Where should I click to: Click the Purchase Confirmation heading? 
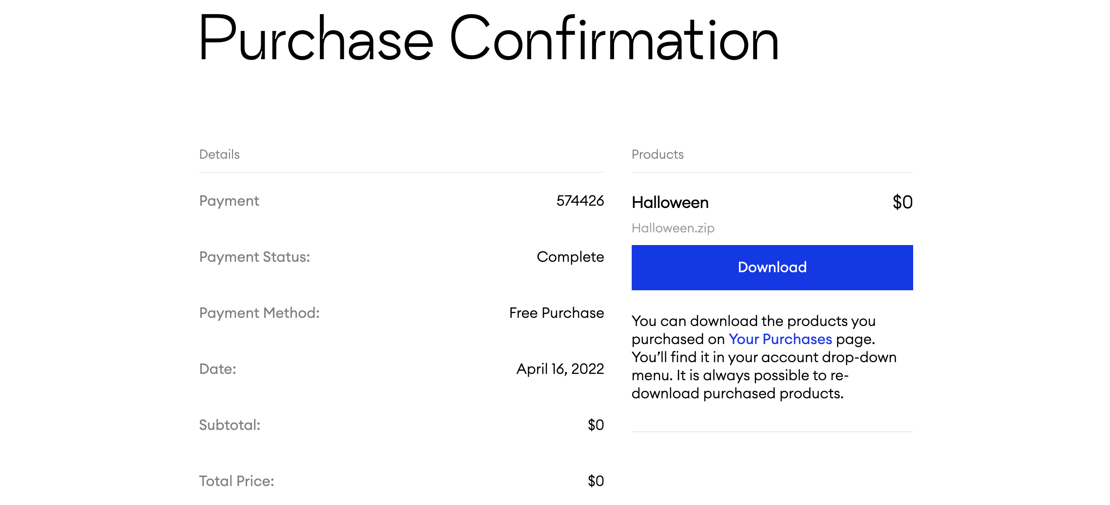pos(489,39)
